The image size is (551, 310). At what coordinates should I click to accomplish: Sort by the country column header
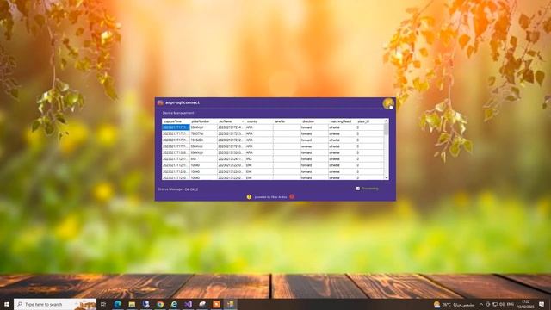point(259,121)
